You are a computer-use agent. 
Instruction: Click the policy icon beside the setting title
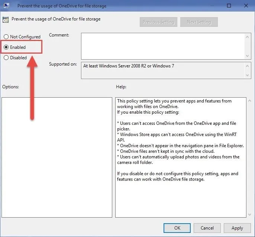click(6, 20)
